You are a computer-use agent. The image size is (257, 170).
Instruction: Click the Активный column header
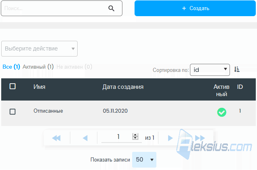pyautogui.click(x=221, y=90)
